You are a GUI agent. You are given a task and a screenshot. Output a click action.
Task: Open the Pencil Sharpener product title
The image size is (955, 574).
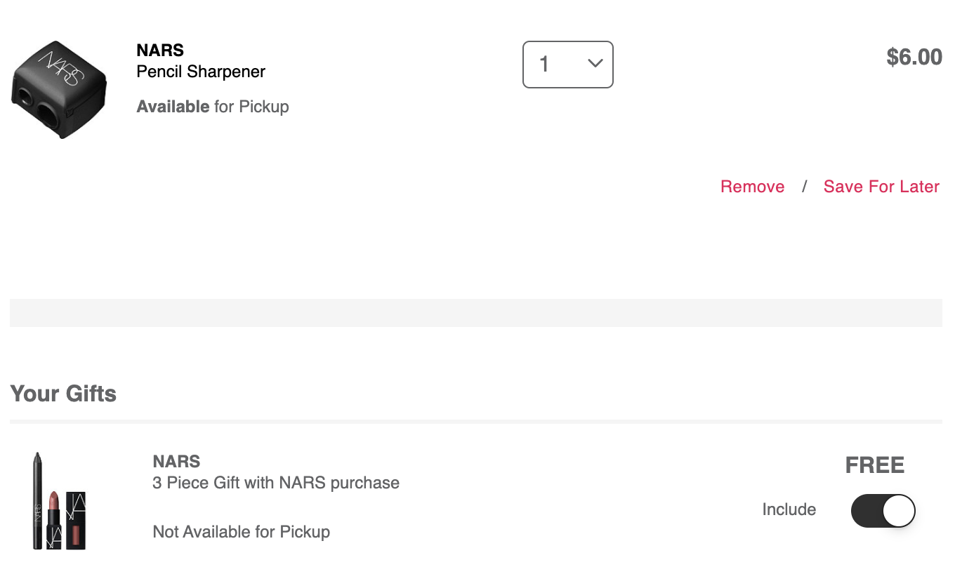(201, 72)
